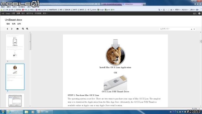202x114 pixels.
Task: Open the 檢視 menu under UniBeast.docx
Action: tap(14, 24)
